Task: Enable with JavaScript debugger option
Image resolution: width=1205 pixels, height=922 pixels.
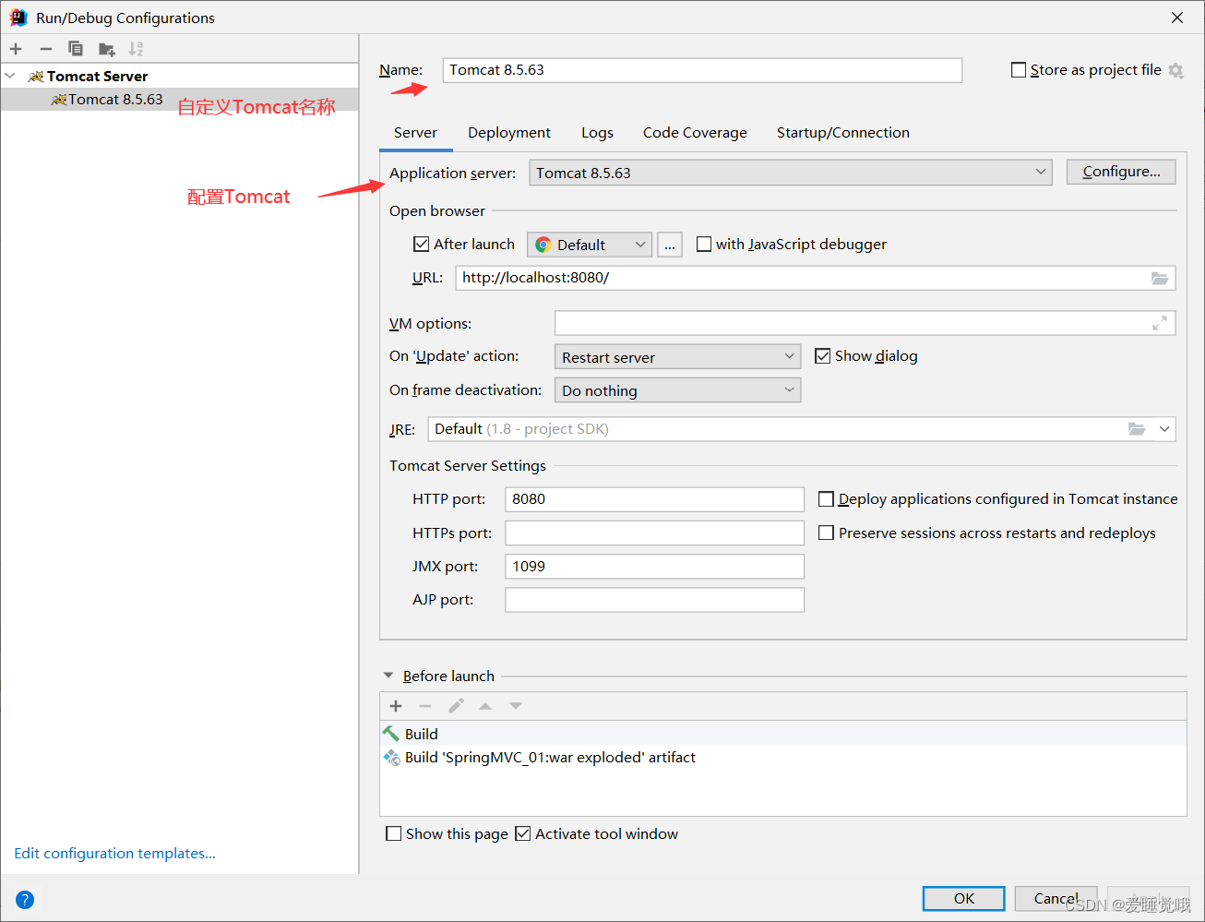Action: (704, 244)
